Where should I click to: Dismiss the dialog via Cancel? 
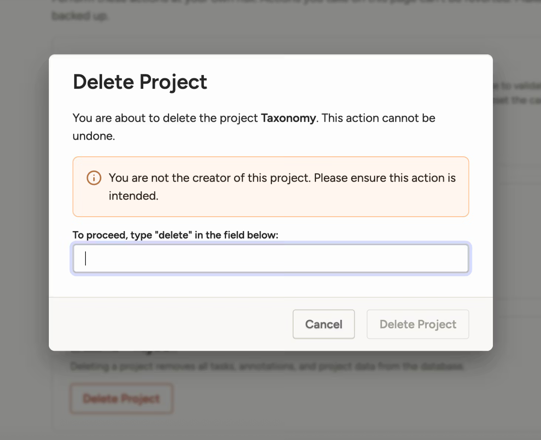click(323, 324)
